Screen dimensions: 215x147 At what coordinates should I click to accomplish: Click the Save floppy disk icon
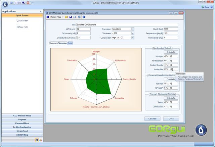(x=71, y=17)
